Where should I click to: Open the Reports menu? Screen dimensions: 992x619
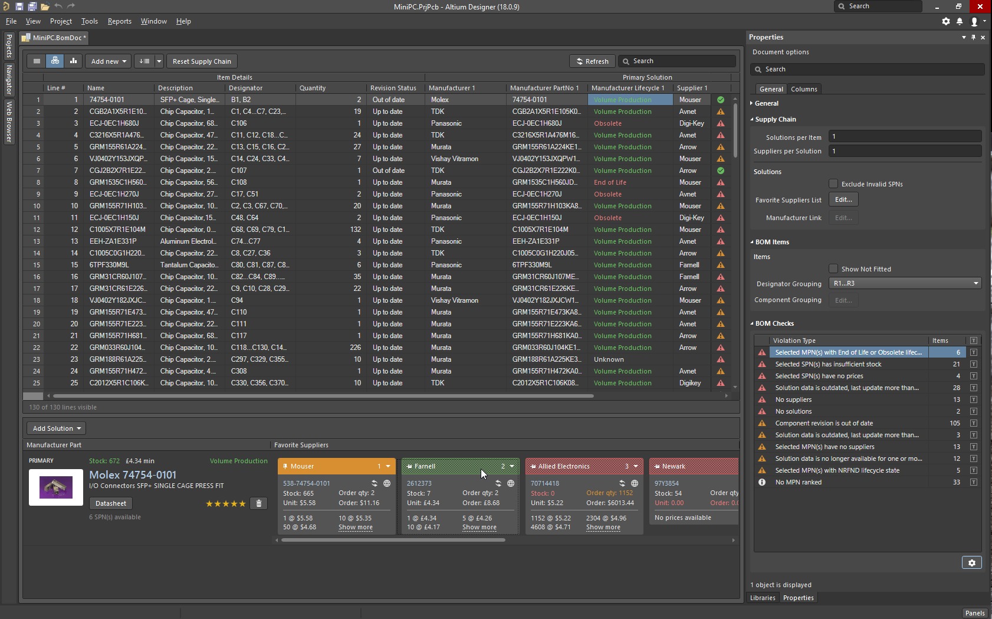pos(119,21)
